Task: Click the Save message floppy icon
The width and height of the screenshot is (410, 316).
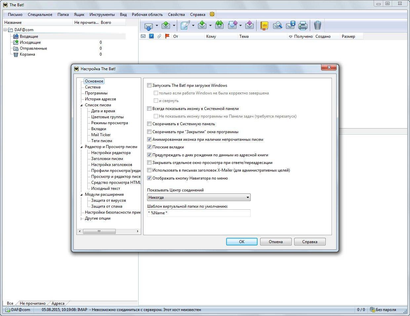Action: click(x=290, y=26)
